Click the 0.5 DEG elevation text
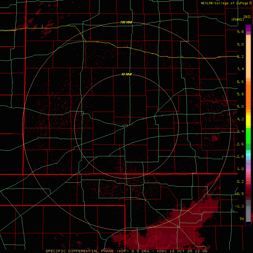The height and width of the screenshot is (253, 253). pos(140,251)
